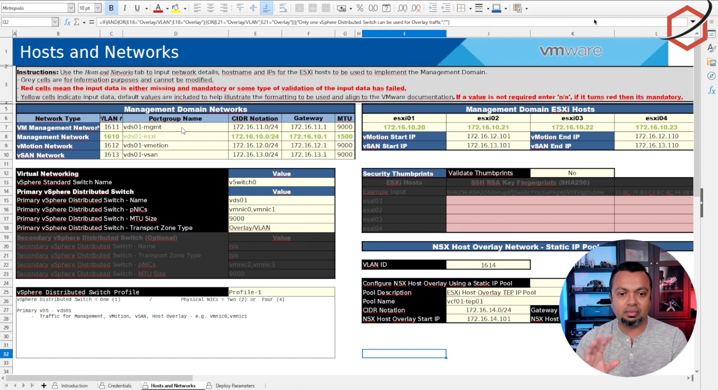The height and width of the screenshot is (390, 718).
Task: Center cell text horizontally
Action: [210, 8]
